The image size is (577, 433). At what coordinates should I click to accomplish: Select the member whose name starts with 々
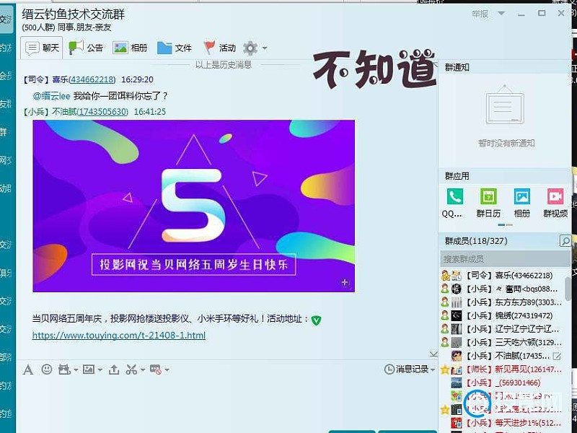(x=502, y=289)
